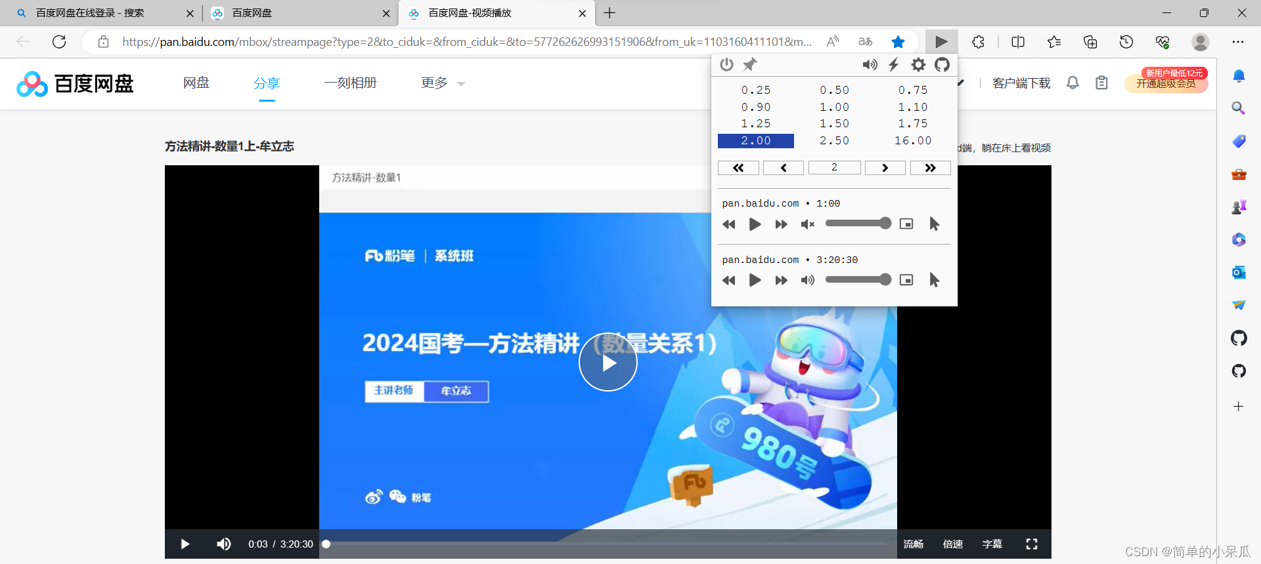This screenshot has width=1261, height=564.
Task: Open Edge sidebar search icon
Action: (1239, 108)
